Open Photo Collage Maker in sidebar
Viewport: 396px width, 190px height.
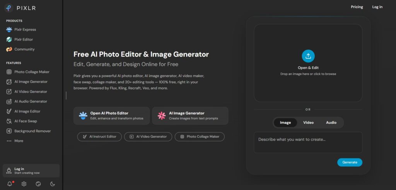tap(28, 72)
